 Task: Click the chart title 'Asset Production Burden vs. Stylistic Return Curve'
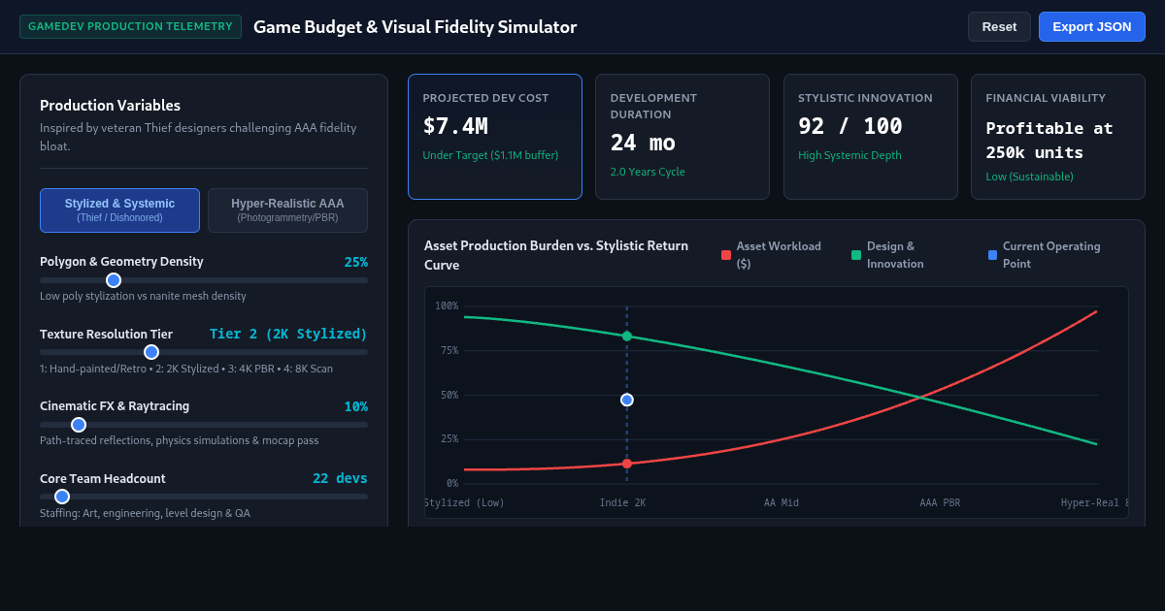(556, 255)
